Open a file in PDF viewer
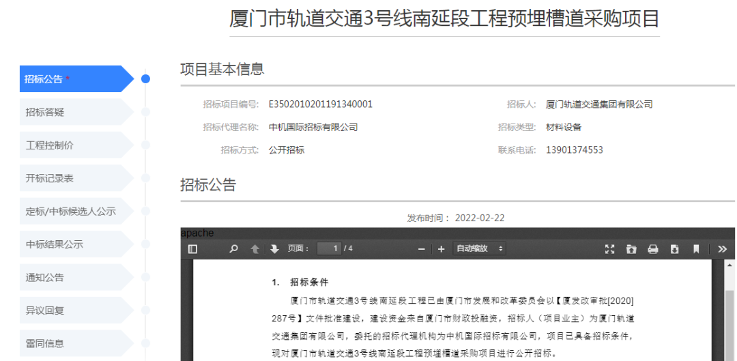The height and width of the screenshot is (361, 737). point(631,249)
